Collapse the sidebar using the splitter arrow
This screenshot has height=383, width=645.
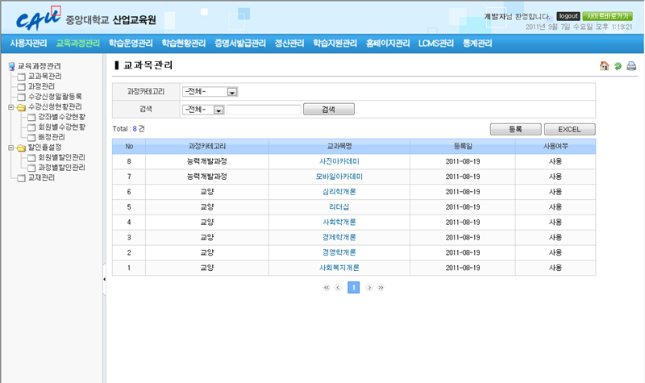coord(104,279)
